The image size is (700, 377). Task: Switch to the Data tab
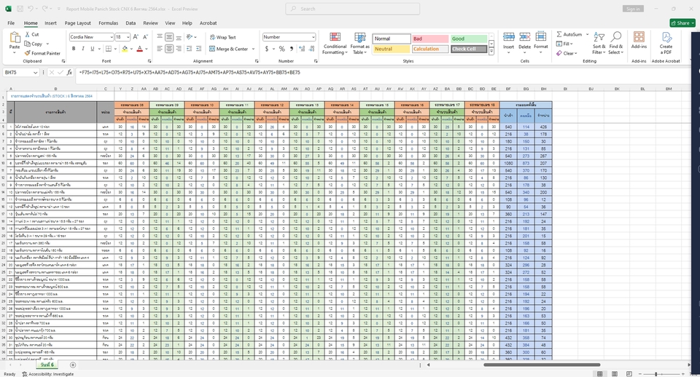(131, 23)
